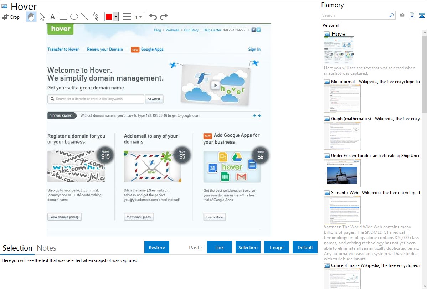Choose the arrow pointer tool
The image size is (427, 289).
point(42,17)
